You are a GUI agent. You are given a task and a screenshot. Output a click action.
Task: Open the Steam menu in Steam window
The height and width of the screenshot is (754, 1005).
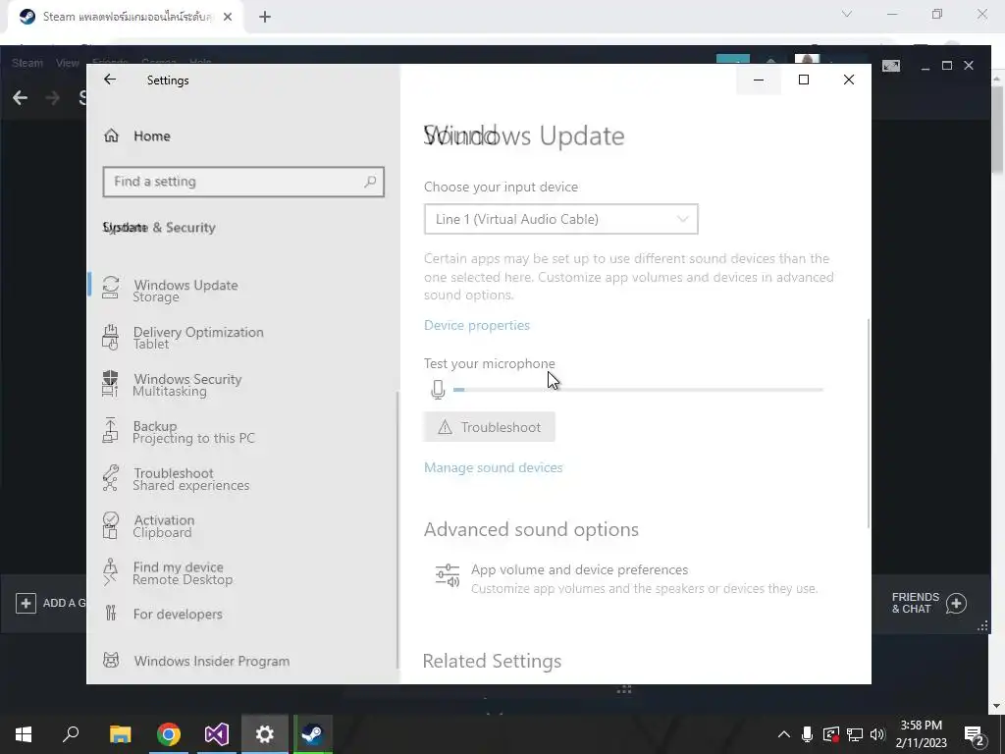pos(26,63)
